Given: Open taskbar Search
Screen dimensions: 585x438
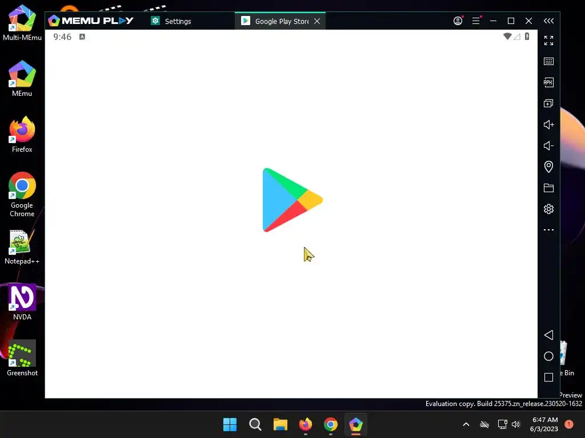Looking at the screenshot, I should point(255,424).
